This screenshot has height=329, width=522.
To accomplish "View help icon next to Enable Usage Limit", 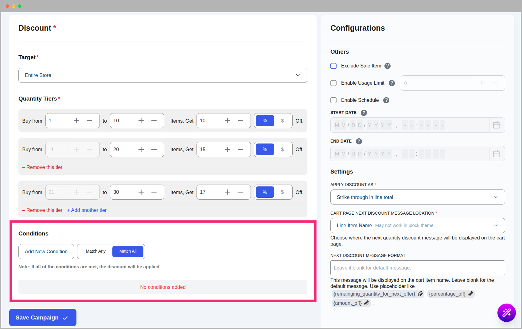I will pyautogui.click(x=392, y=83).
